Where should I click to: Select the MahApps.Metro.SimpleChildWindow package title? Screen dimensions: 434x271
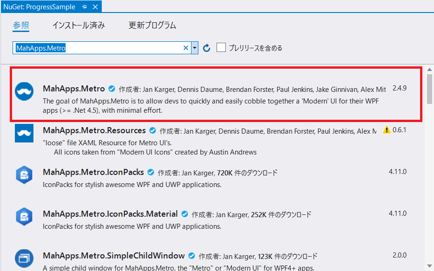(114, 256)
